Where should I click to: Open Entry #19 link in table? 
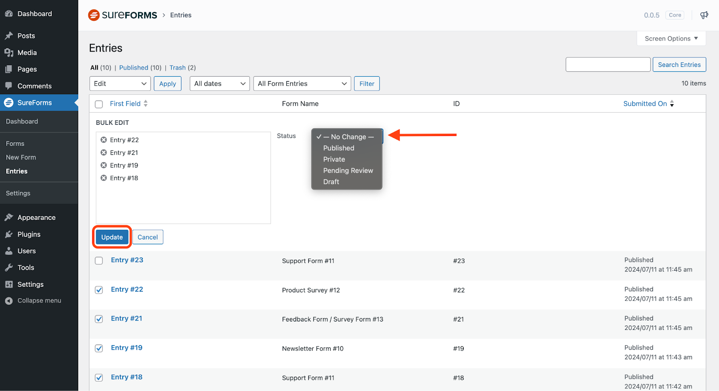[x=127, y=347]
